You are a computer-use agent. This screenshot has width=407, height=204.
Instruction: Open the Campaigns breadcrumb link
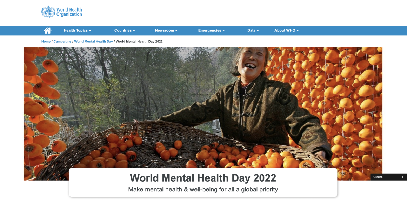[x=62, y=41]
